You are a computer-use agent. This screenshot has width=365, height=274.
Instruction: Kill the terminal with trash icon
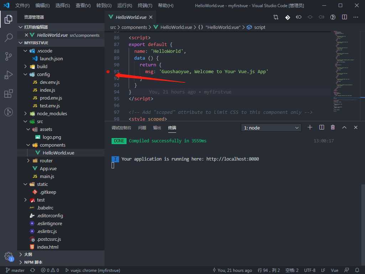tap(333, 127)
